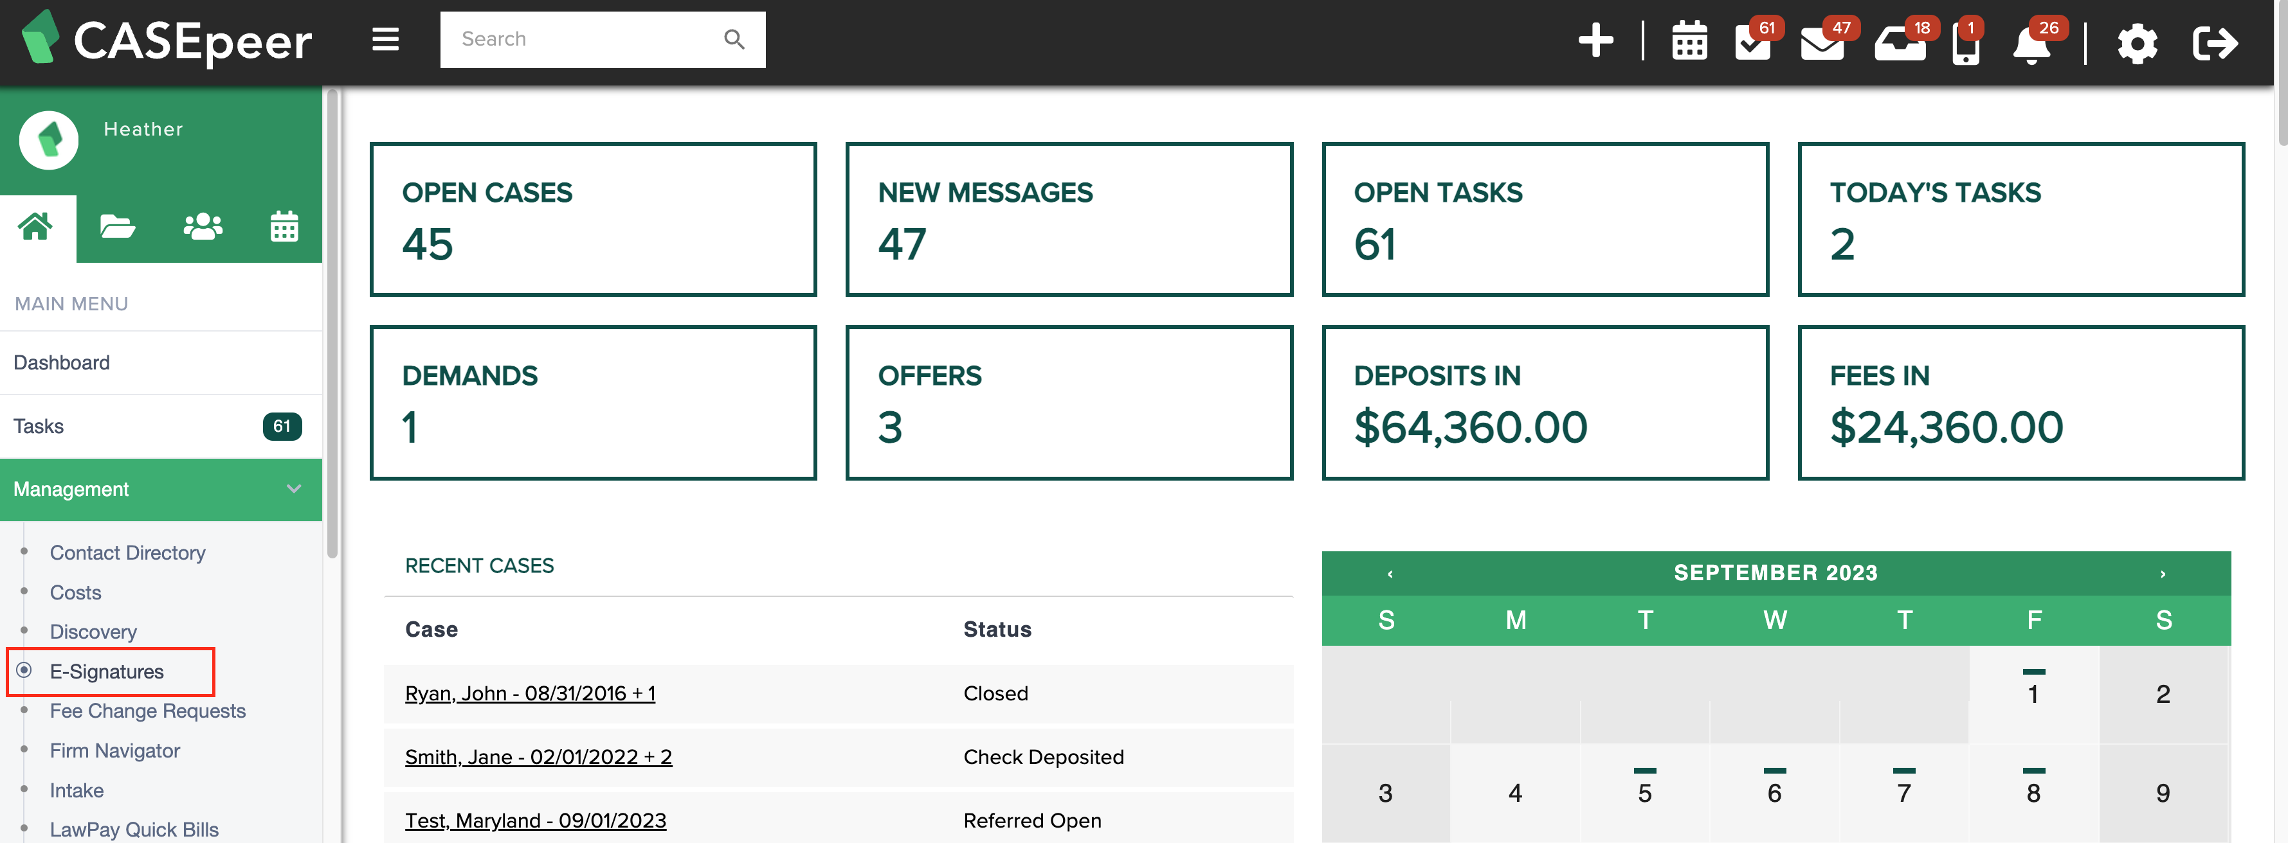Click the Demands 1 card
2288x843 pixels.
(594, 403)
